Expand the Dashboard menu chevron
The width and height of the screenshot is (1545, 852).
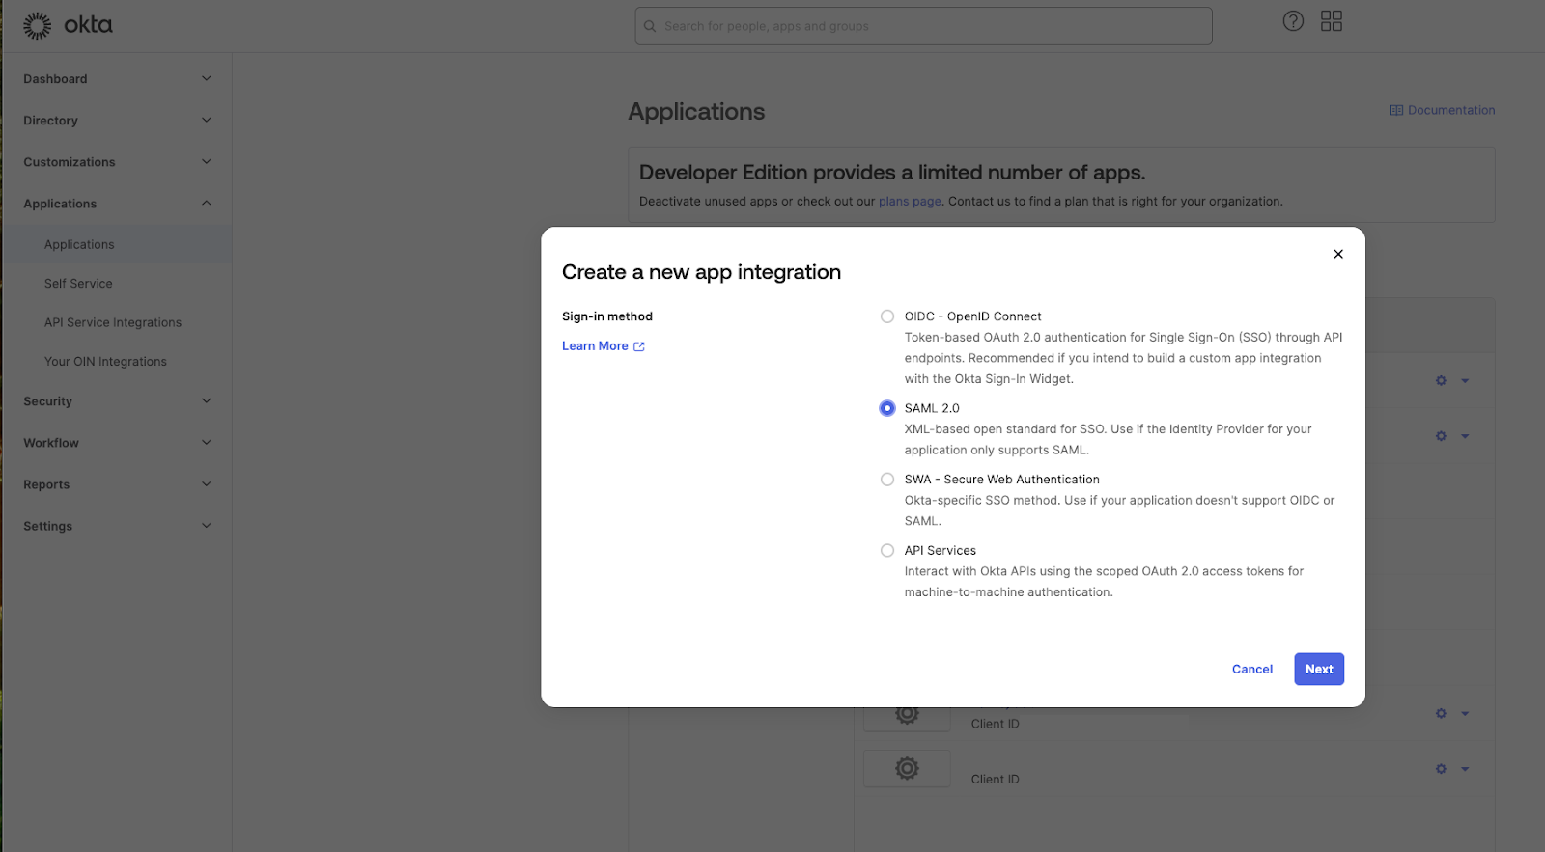pos(206,78)
